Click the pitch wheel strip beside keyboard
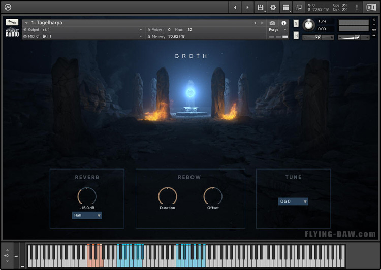Image resolution: width=381 pixels, height=270 pixels. click(x=16, y=255)
